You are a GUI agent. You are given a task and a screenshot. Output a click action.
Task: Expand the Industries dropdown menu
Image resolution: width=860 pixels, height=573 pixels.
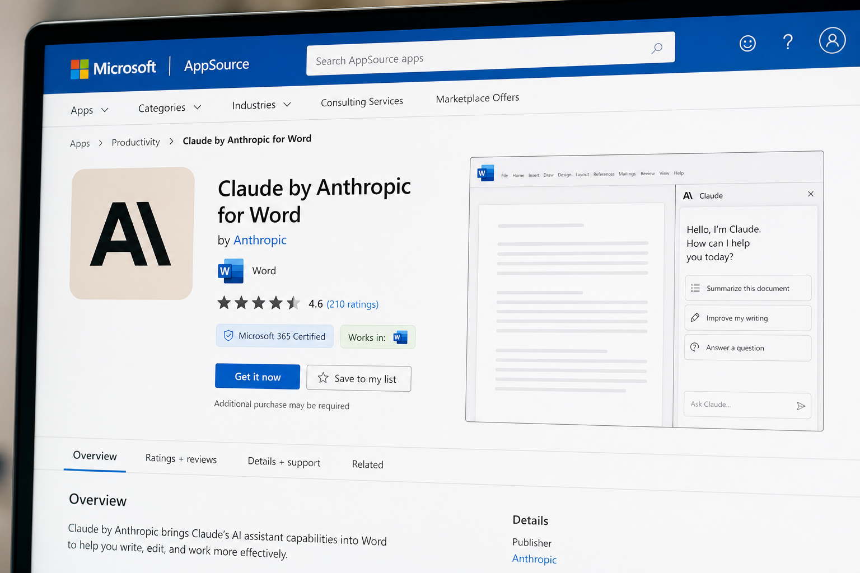(261, 105)
